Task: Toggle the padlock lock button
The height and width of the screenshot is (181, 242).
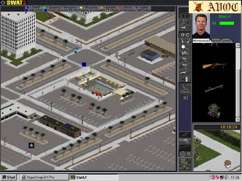Action: [x=185, y=97]
